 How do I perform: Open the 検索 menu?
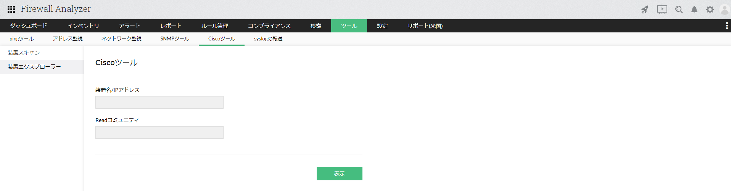[316, 26]
